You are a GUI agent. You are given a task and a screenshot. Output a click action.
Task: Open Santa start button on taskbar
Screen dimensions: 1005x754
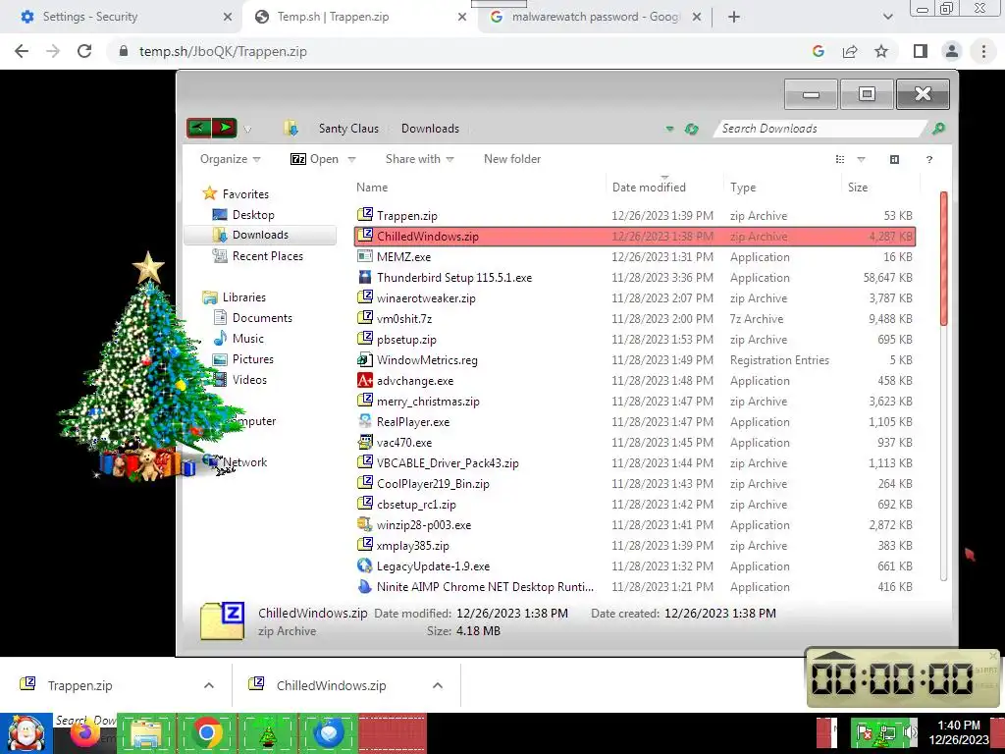26,733
